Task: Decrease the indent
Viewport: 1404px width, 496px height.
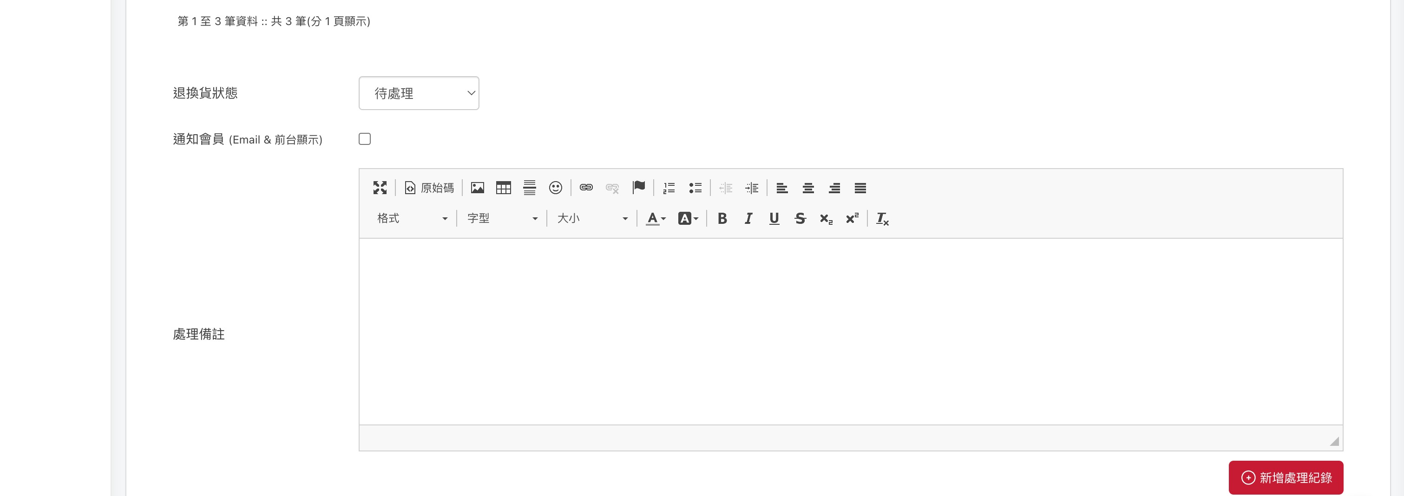Action: point(725,188)
